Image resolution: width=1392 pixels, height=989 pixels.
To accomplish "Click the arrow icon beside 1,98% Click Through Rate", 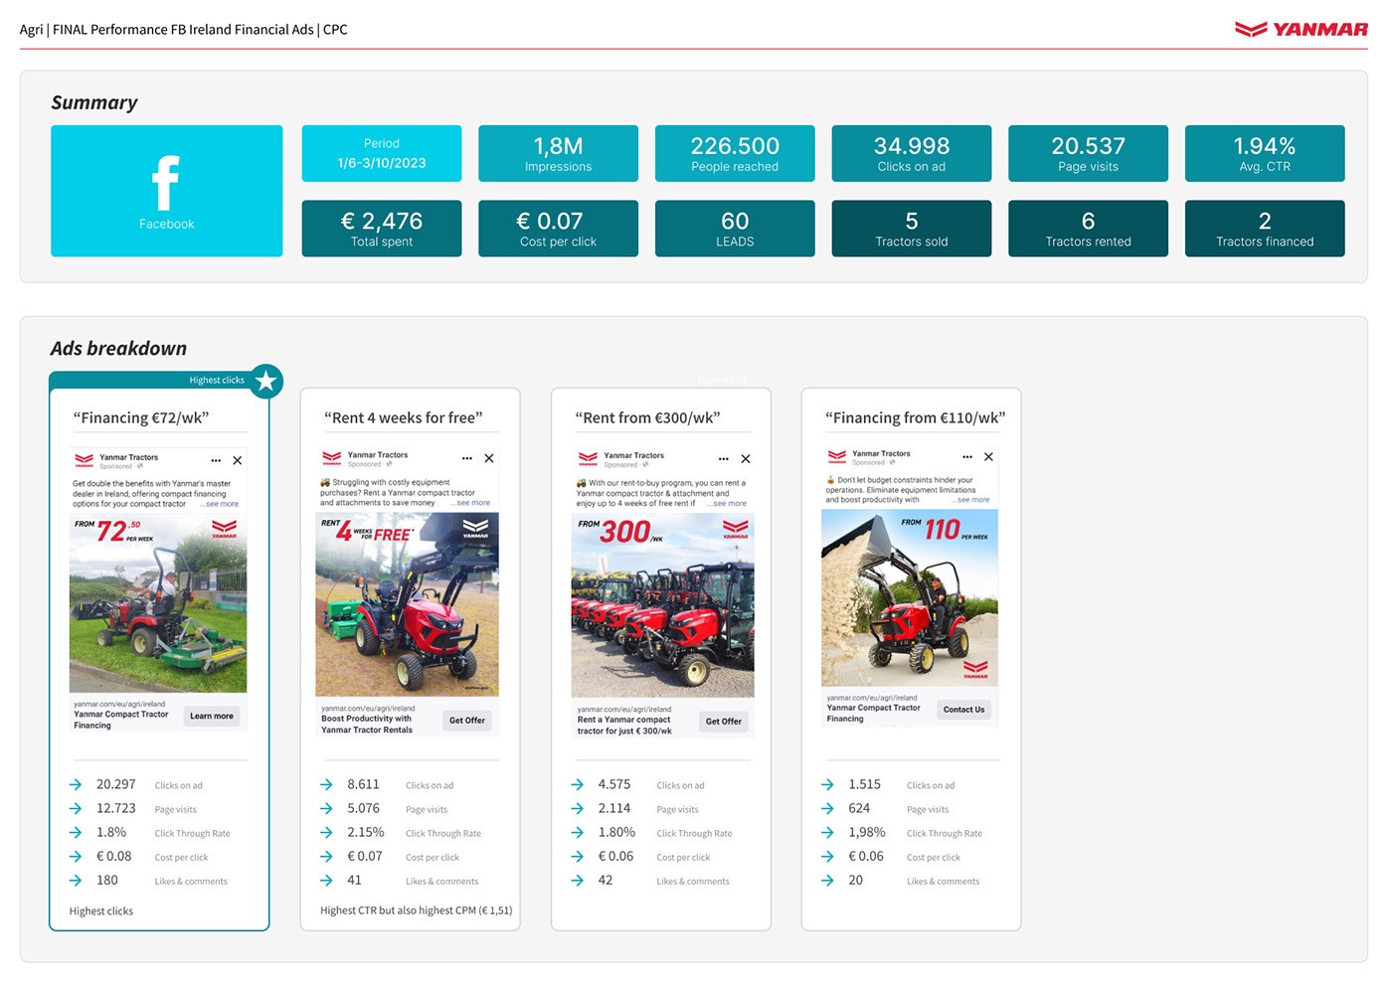I will tap(827, 833).
